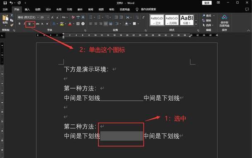Open the underline style dropdown arrow
Screen dimensions: 252x158
pyautogui.click(x=33, y=24)
